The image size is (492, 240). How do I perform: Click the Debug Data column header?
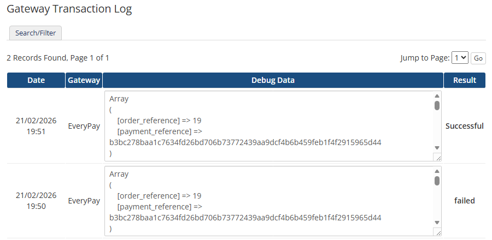tap(273, 80)
